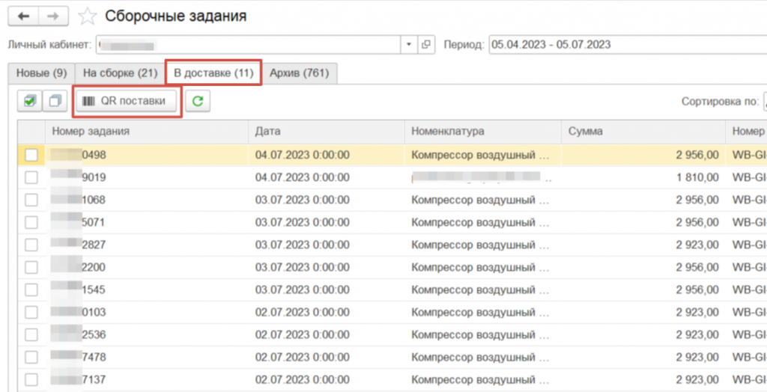Tick checkbox for task ending 2827
The image size is (767, 392).
click(31, 245)
